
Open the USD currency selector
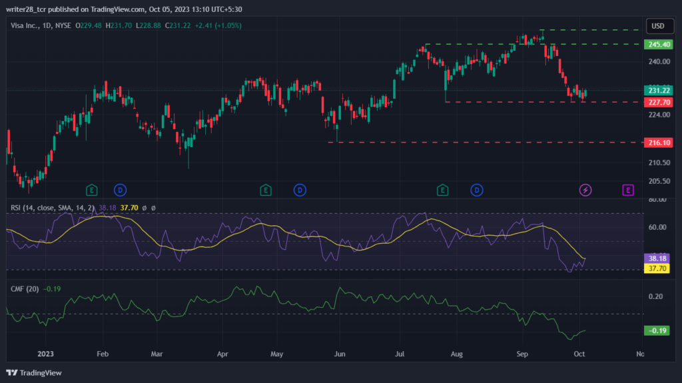point(659,26)
